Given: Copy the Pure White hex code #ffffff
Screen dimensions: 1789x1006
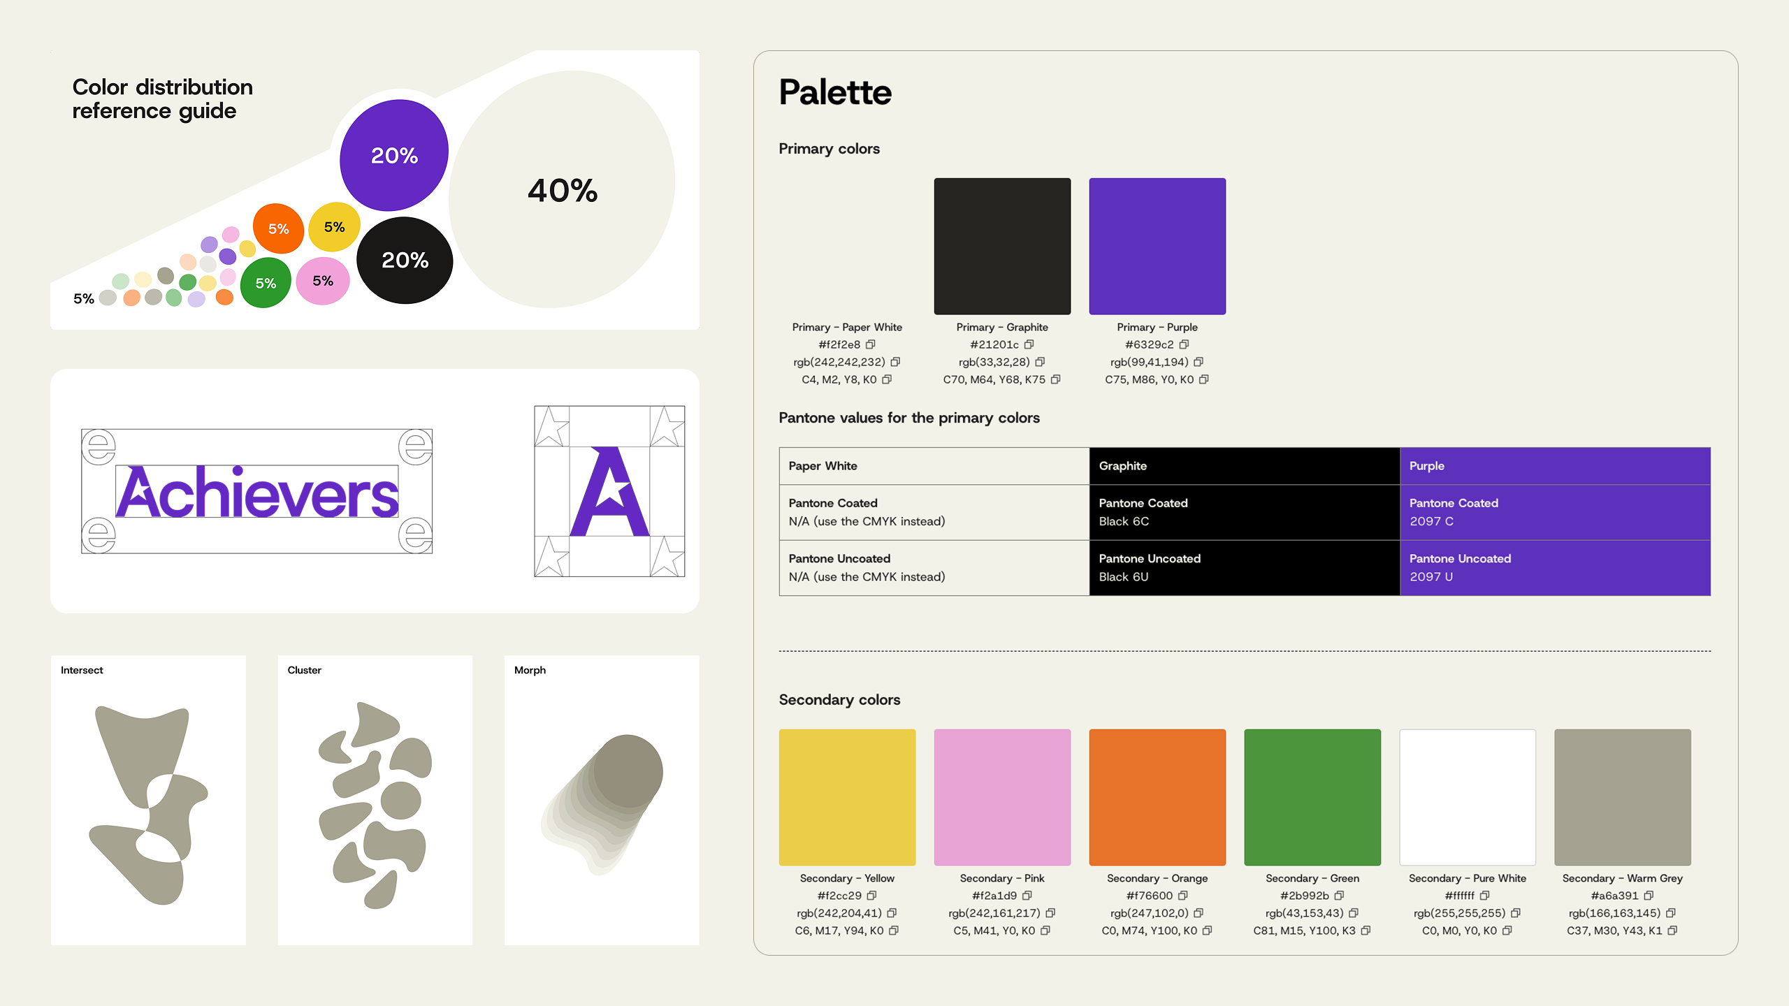Looking at the screenshot, I should coord(1484,896).
